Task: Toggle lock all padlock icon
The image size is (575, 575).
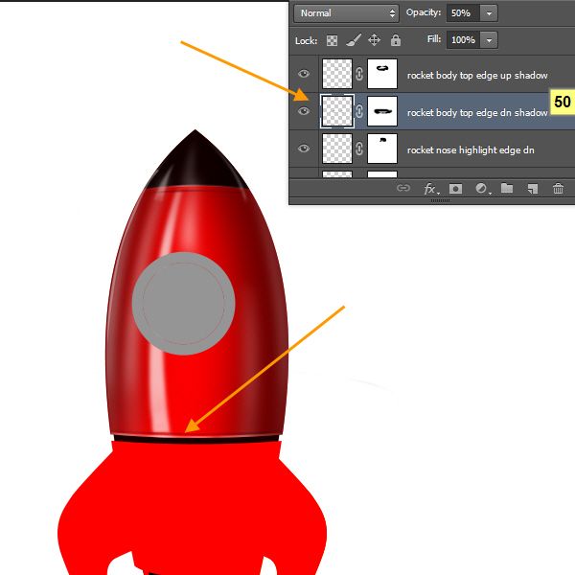Action: point(394,40)
